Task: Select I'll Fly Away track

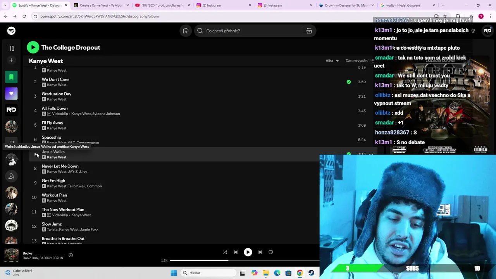Action: (x=52, y=123)
